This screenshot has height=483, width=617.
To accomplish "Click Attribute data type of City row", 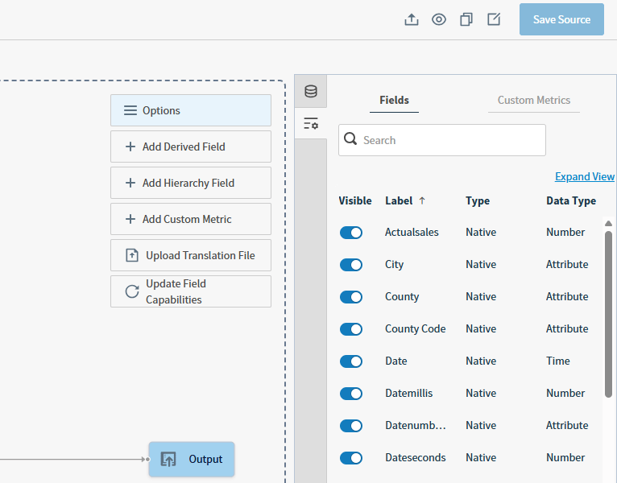I will (567, 264).
